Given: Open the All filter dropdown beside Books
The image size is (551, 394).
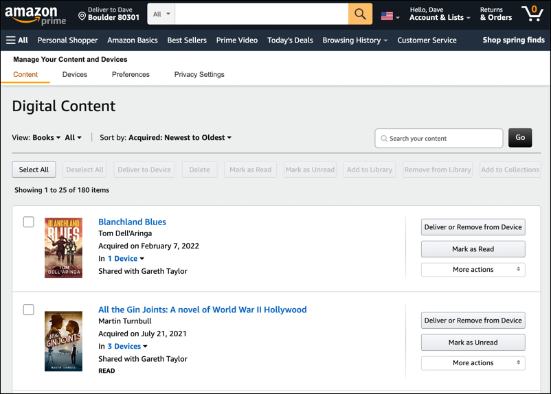Looking at the screenshot, I should point(73,138).
